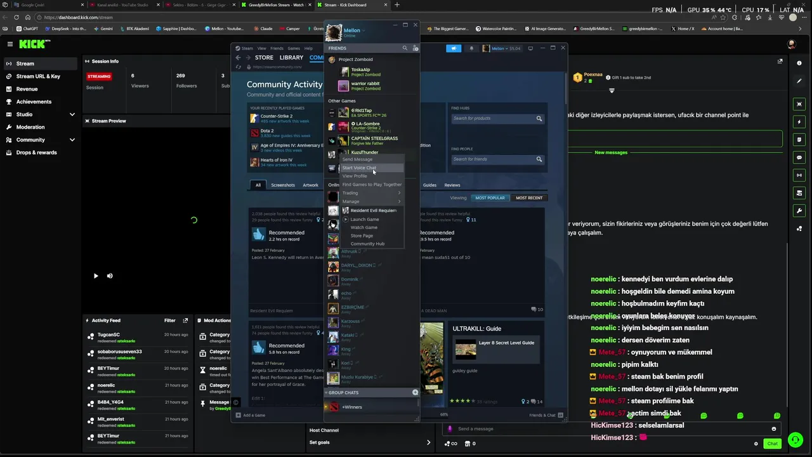Open the ULTRAKILL Layer 8 guide thumbnail
The width and height of the screenshot is (812, 457).
[x=466, y=348]
